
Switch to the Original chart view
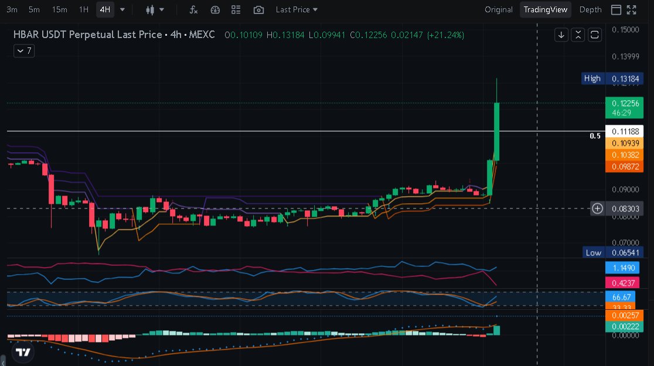point(499,9)
